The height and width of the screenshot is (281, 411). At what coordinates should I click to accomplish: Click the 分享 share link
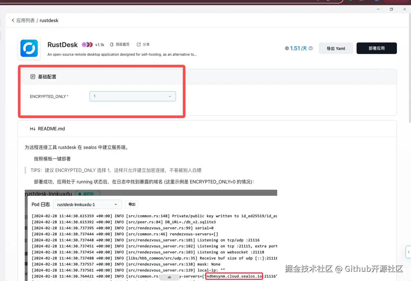pyautogui.click(x=143, y=45)
